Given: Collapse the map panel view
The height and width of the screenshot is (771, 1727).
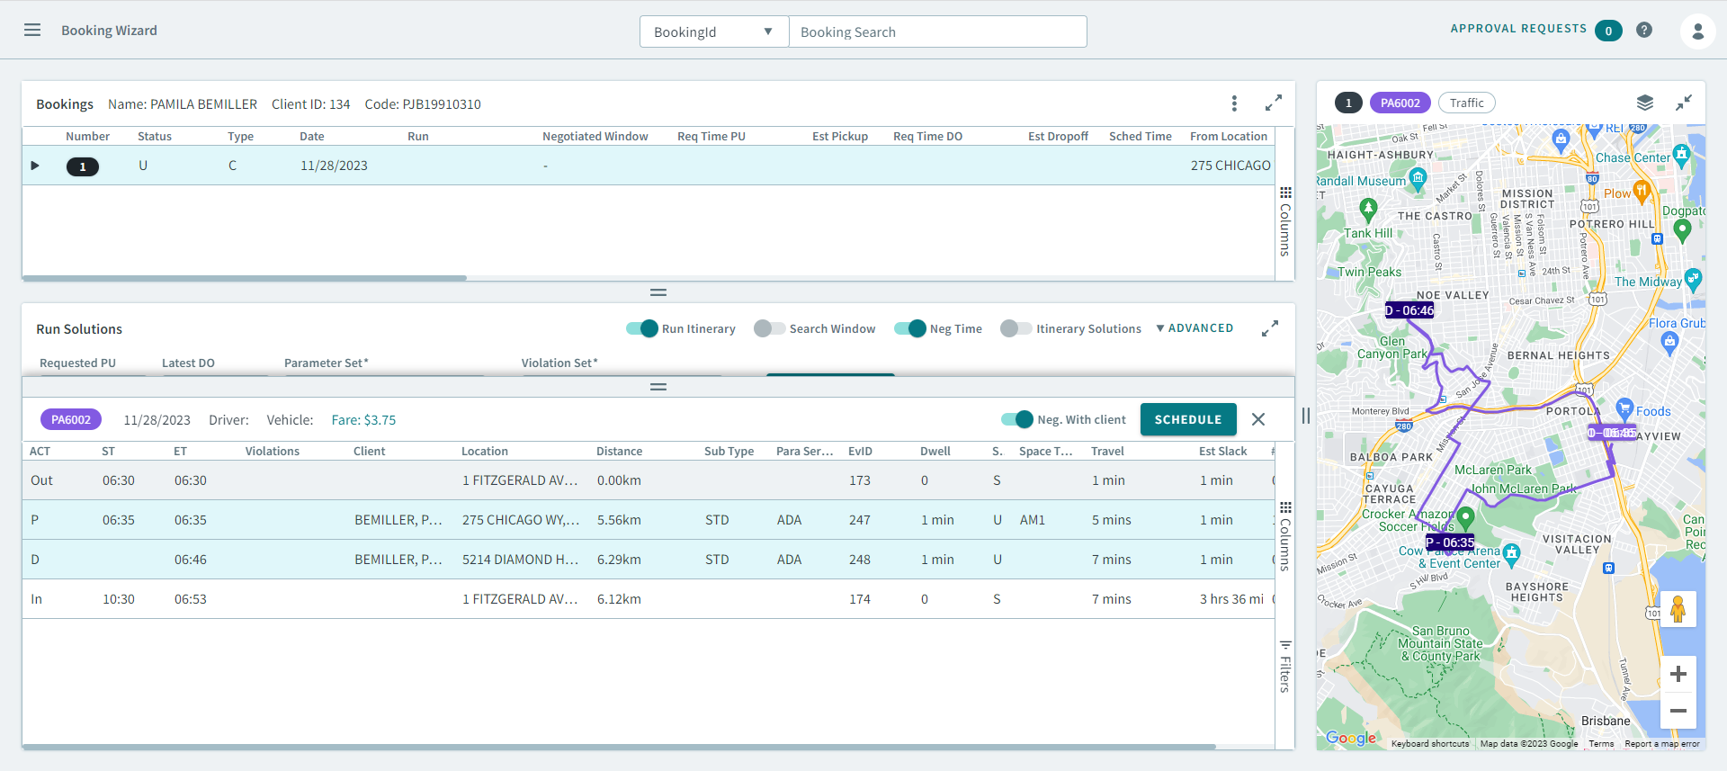Looking at the screenshot, I should pyautogui.click(x=1684, y=103).
